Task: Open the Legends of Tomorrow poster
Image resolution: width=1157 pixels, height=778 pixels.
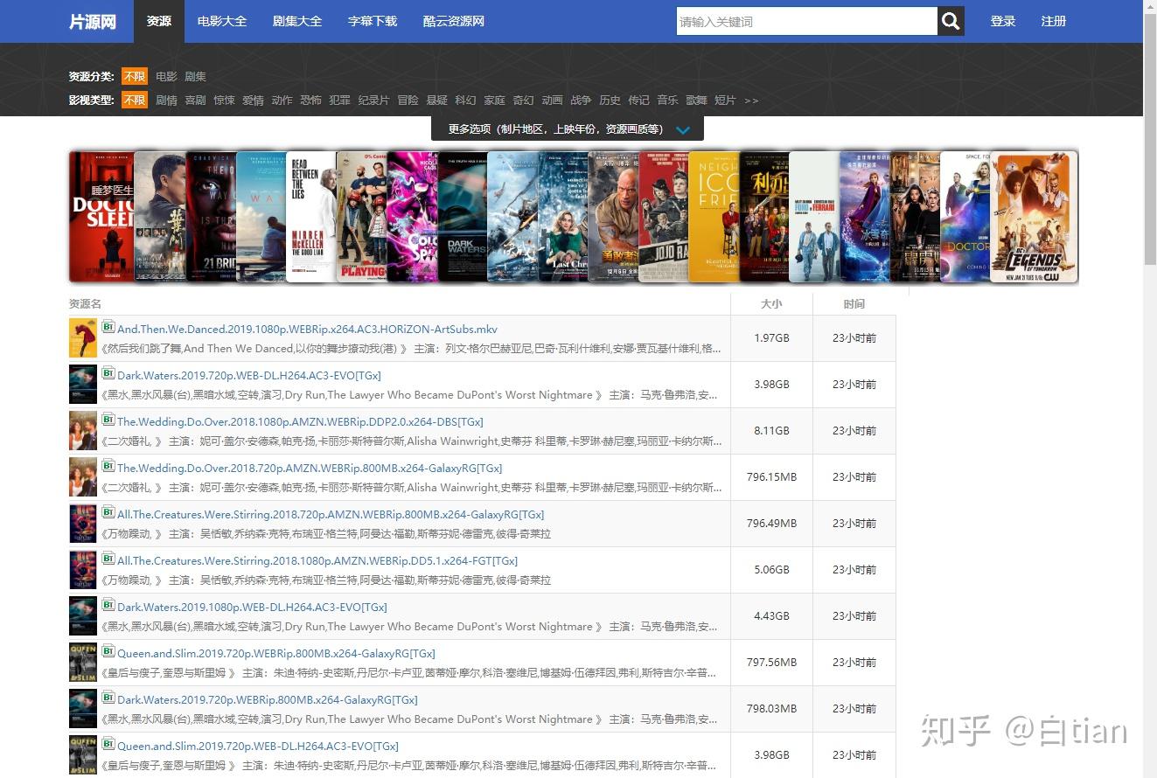Action: pos(1034,217)
